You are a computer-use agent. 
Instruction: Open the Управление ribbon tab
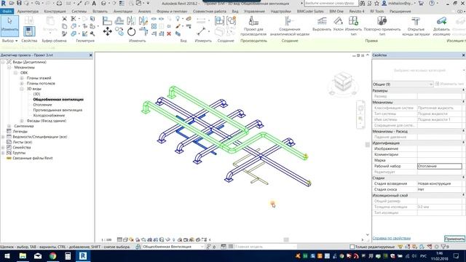coord(254,12)
